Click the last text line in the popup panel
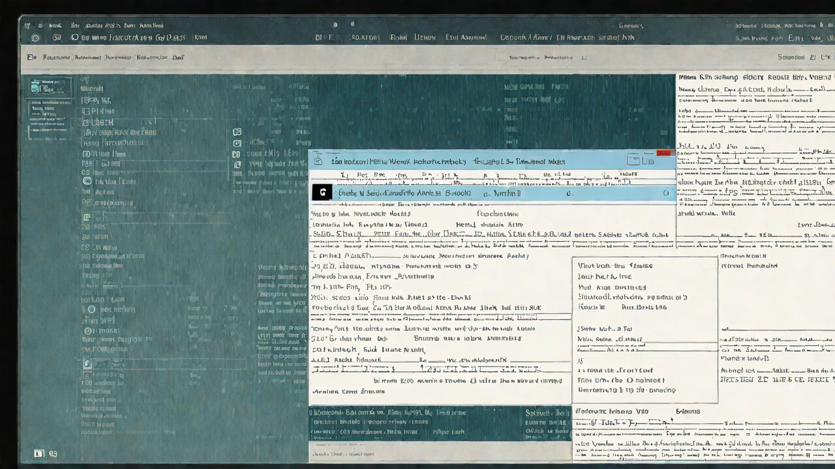Image resolution: width=835 pixels, height=469 pixels. (x=626, y=390)
